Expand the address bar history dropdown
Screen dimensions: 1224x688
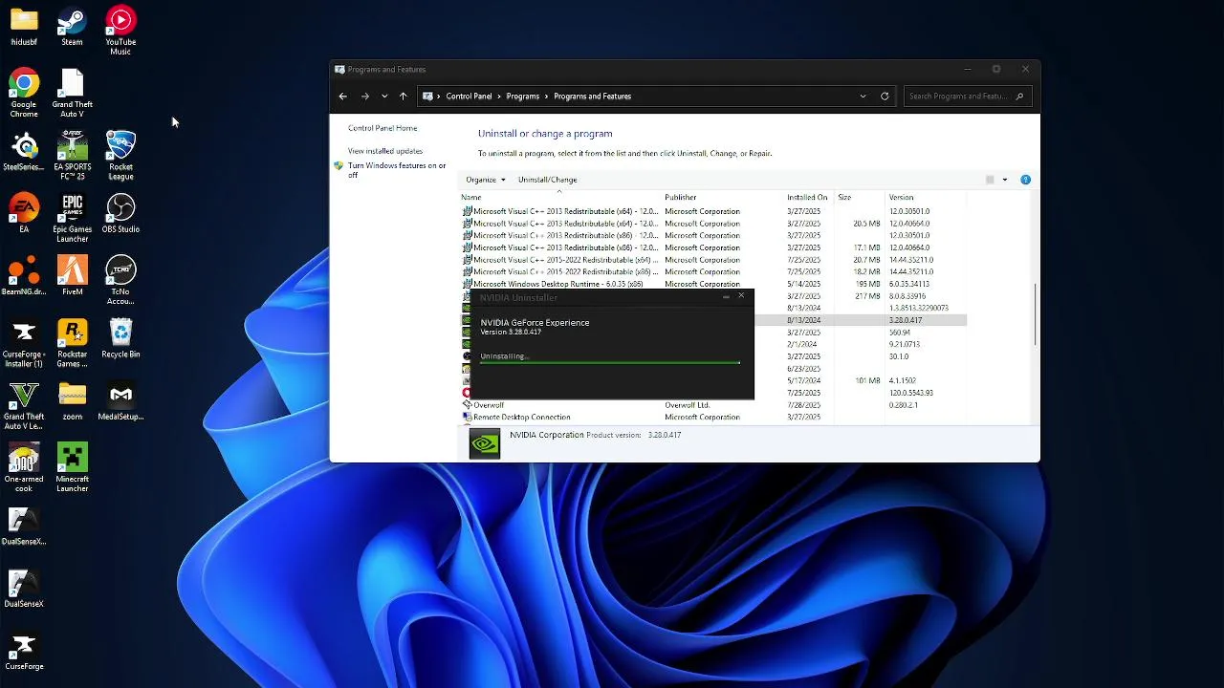(x=863, y=96)
